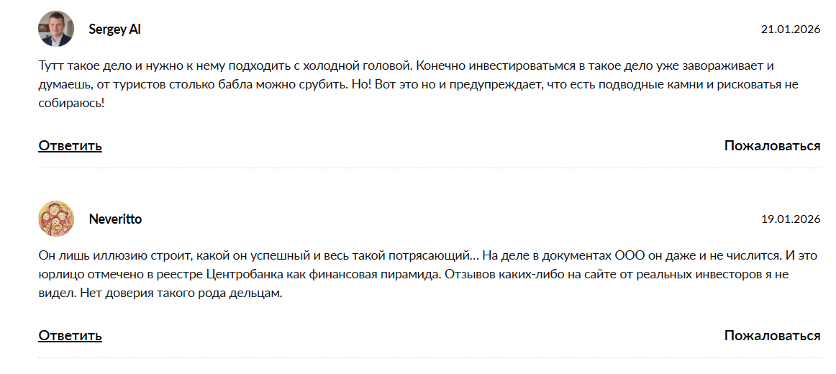Report Sergey Al's comment with Пожаловаться

772,146
